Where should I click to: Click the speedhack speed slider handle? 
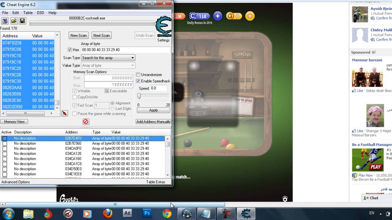click(139, 96)
